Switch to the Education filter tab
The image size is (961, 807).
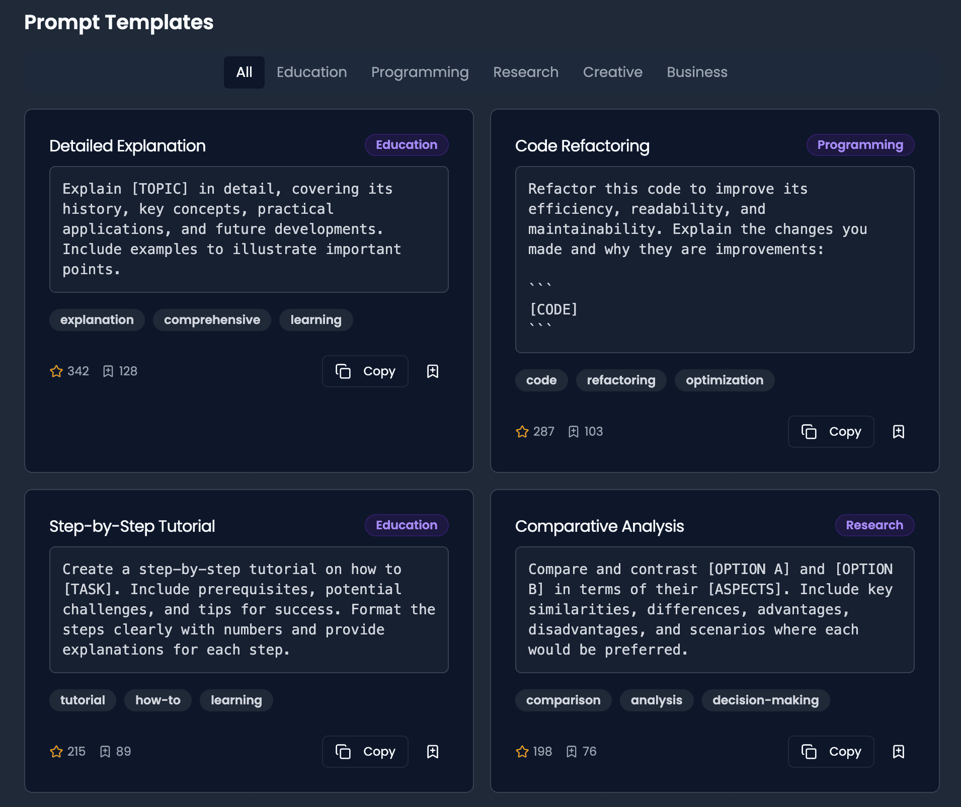311,72
